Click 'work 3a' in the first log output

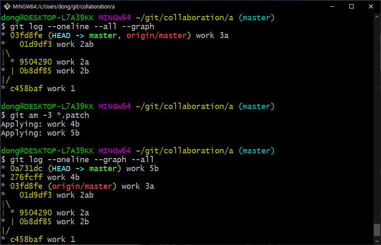pyautogui.click(x=212, y=35)
